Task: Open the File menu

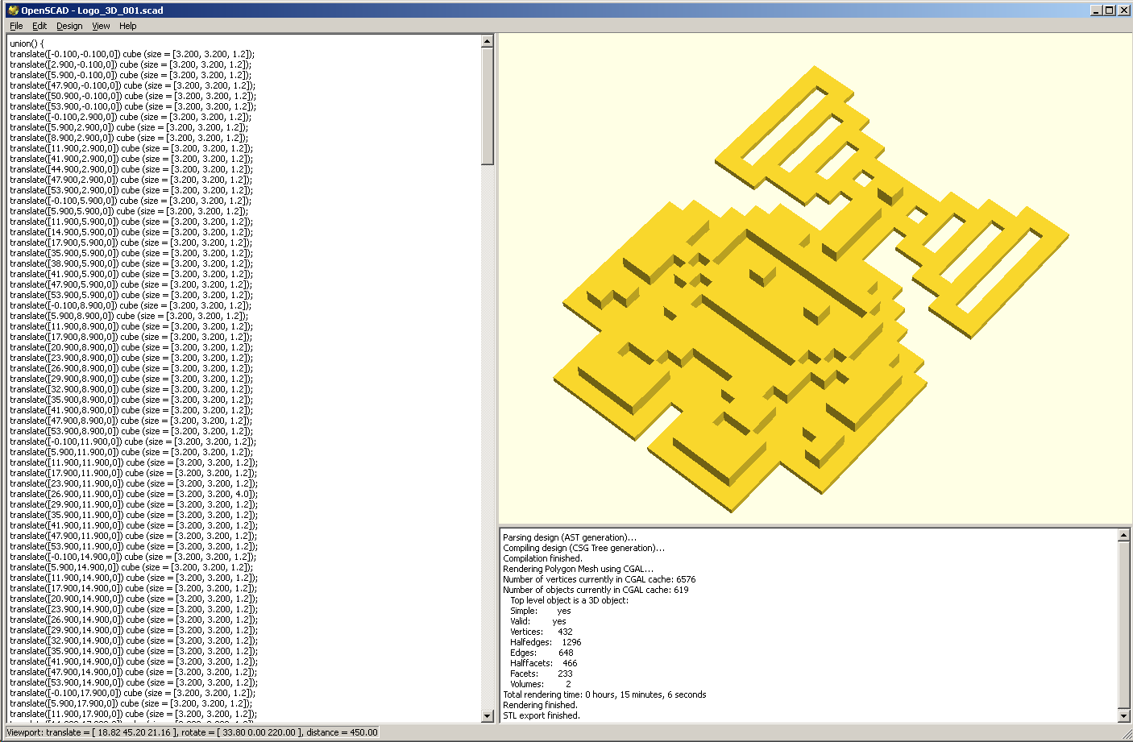Action: click(16, 26)
